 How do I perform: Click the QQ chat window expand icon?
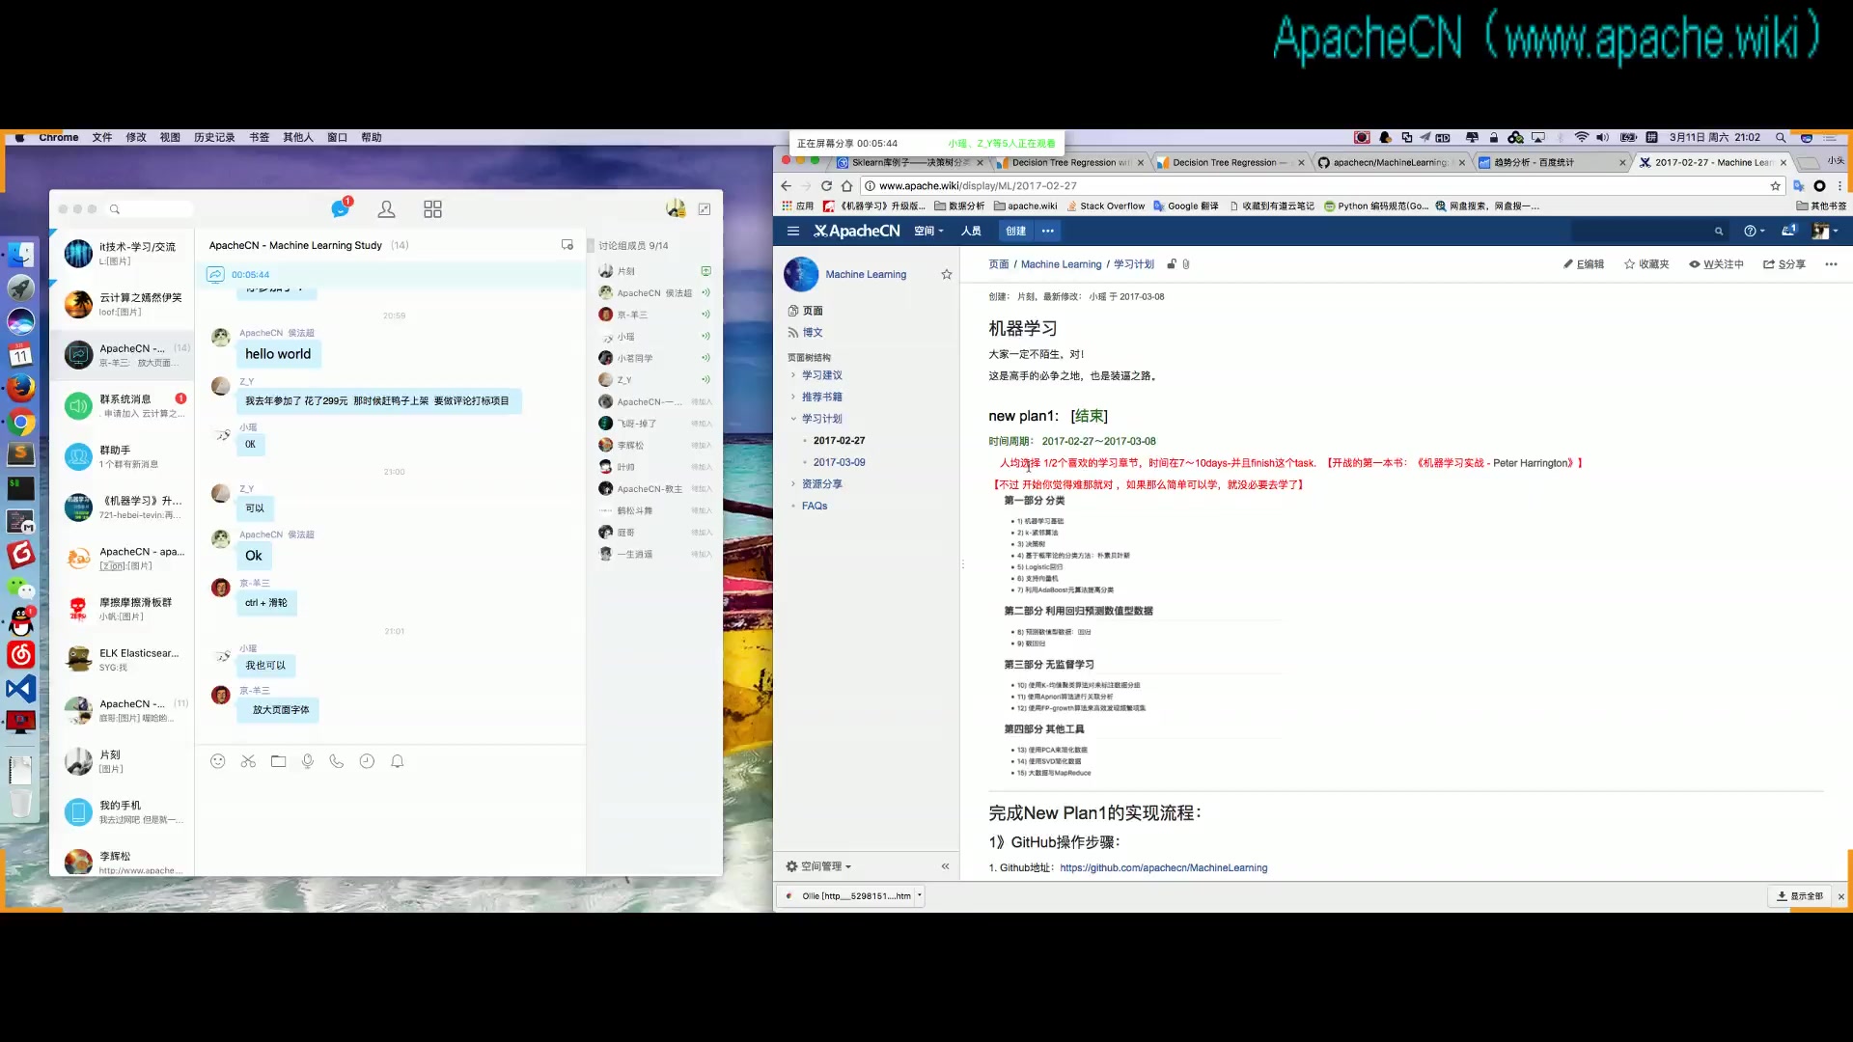point(705,208)
